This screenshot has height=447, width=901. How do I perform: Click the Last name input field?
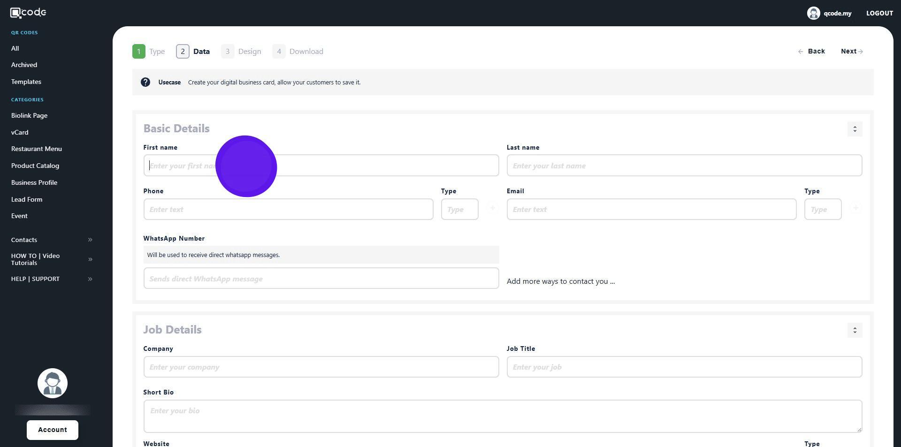[x=684, y=166]
